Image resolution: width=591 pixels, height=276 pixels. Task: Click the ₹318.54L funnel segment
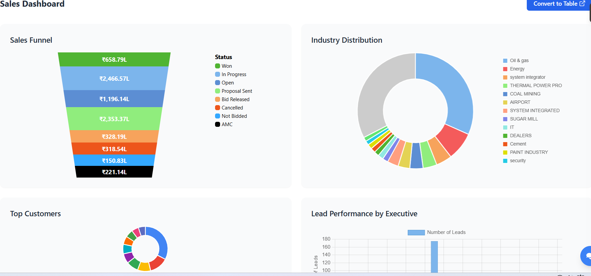tap(114, 149)
